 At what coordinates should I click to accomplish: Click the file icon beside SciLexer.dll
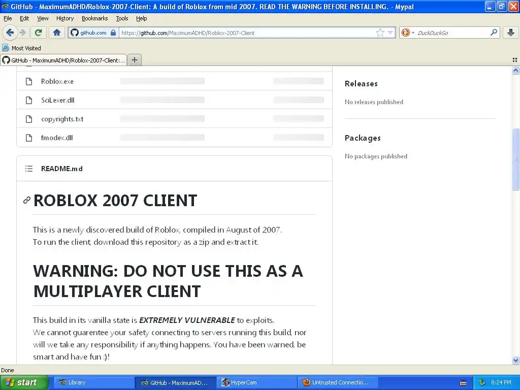[x=29, y=100]
